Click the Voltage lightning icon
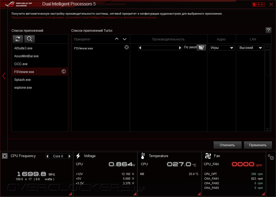The height and width of the screenshot is (197, 276). tap(78, 156)
